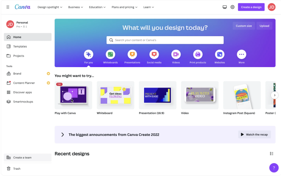Expand the Plans and pricing dropdown

click(x=124, y=7)
